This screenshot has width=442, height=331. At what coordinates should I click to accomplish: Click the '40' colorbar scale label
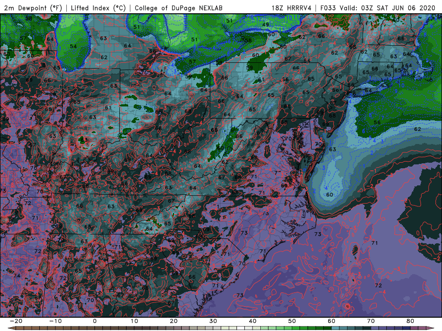252,321
